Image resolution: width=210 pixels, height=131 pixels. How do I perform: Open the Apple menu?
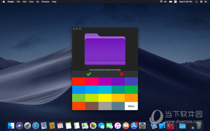coord(4,2)
